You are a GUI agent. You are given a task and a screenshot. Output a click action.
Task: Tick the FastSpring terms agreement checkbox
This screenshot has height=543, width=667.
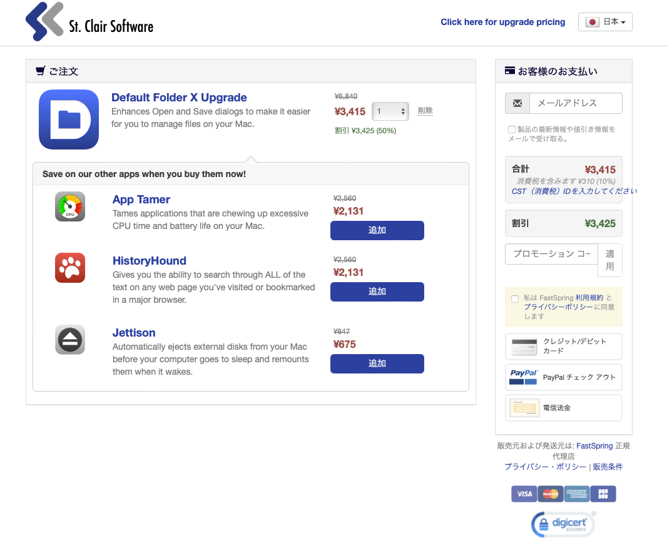coord(515,298)
